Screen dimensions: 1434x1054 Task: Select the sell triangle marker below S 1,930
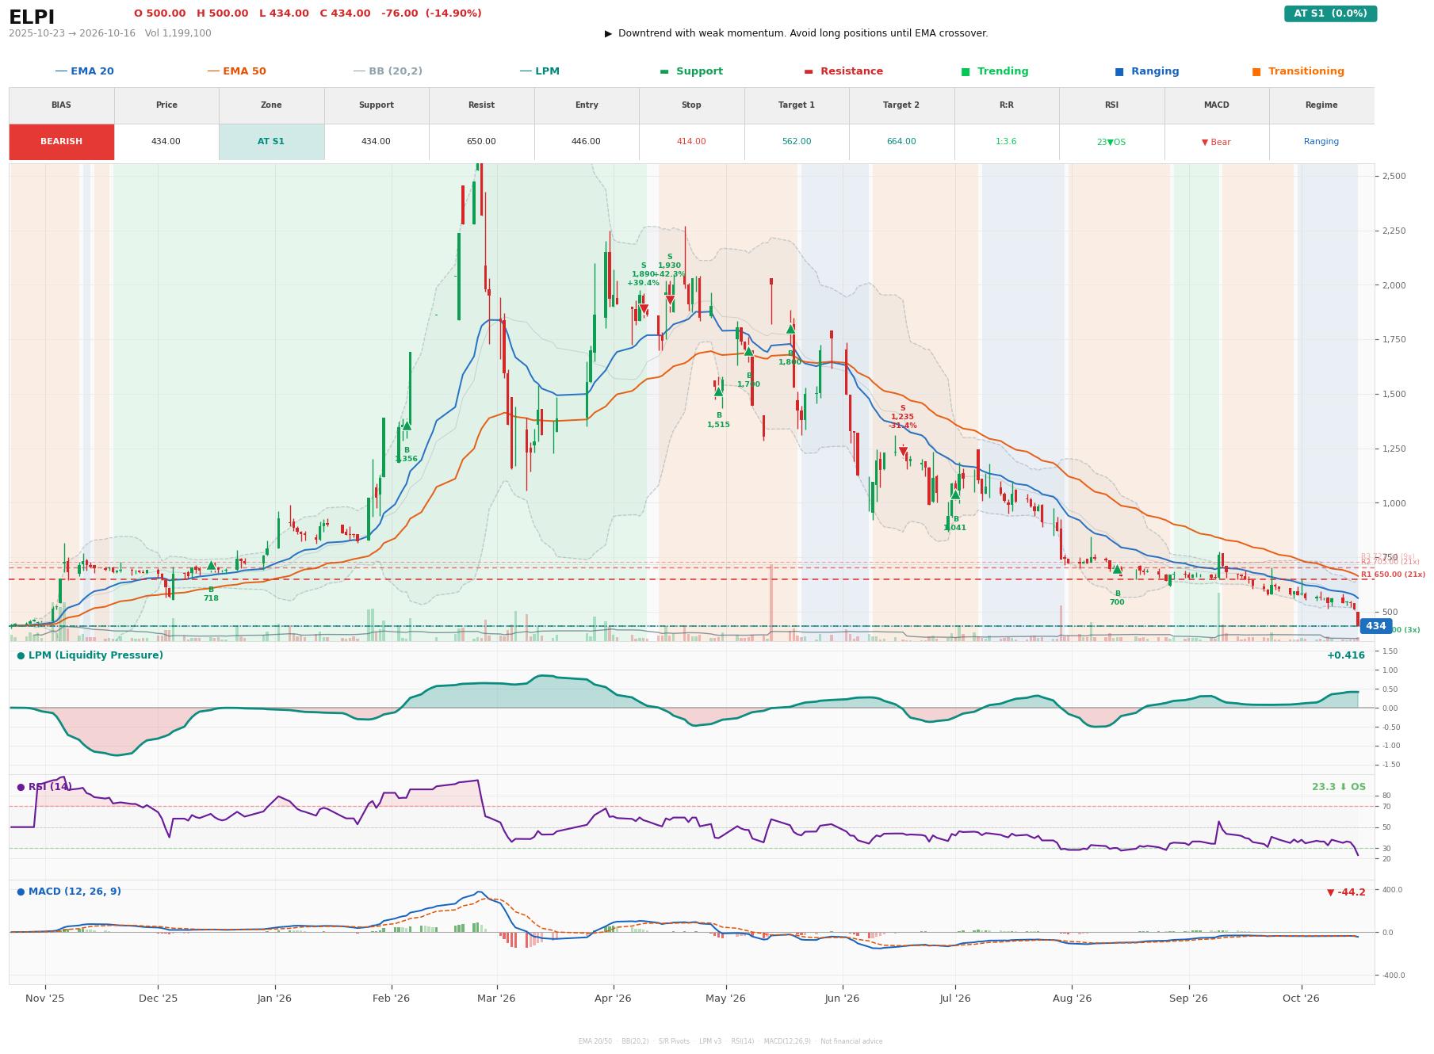point(670,300)
